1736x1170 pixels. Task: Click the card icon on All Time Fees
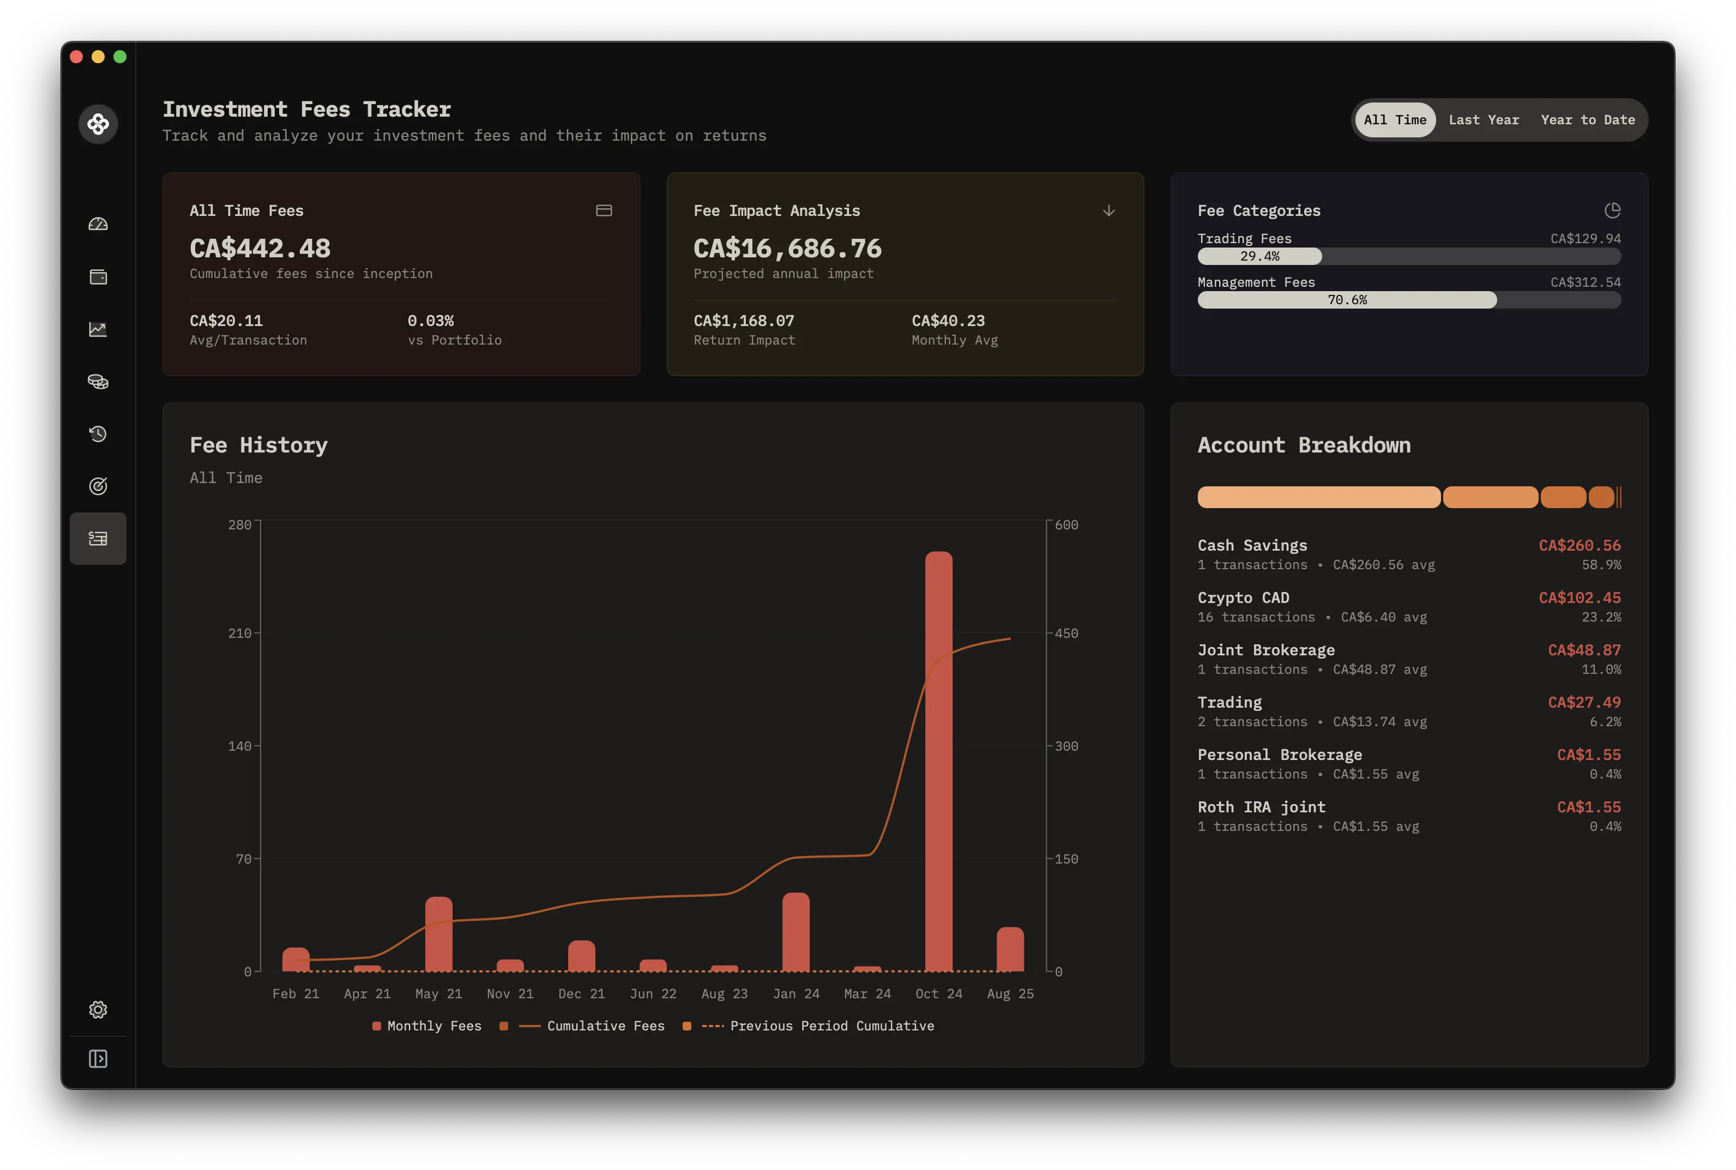(x=604, y=211)
